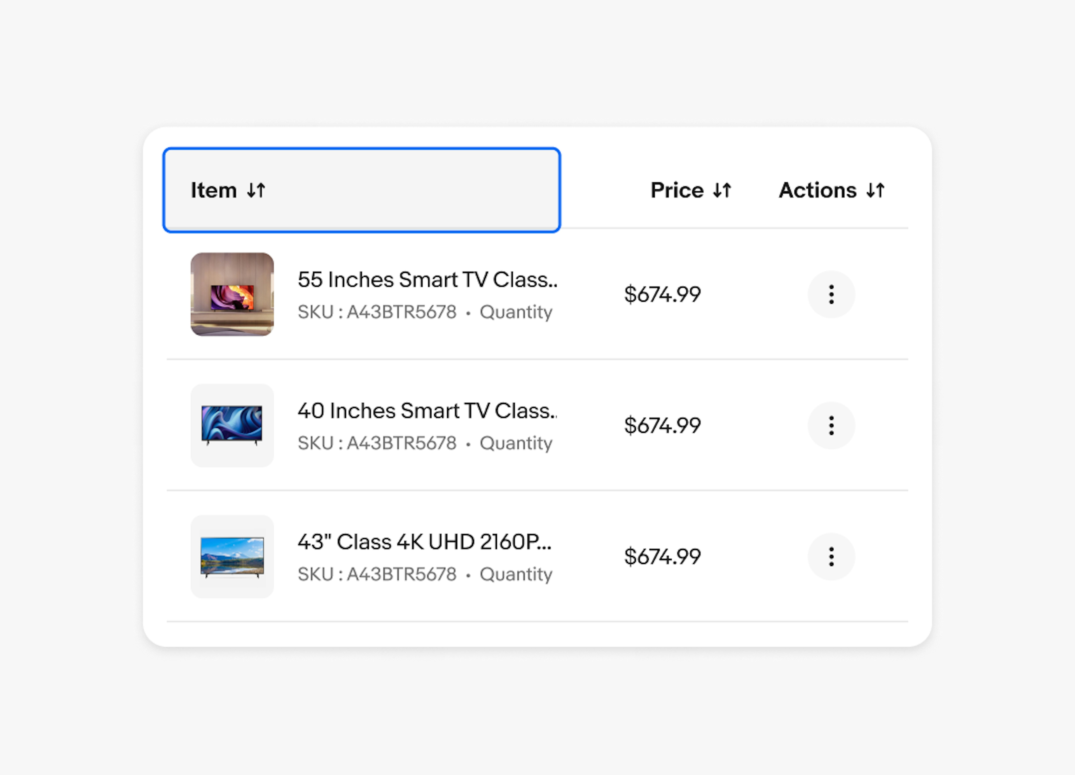
Task: Click the Actions column header text
Action: click(818, 191)
